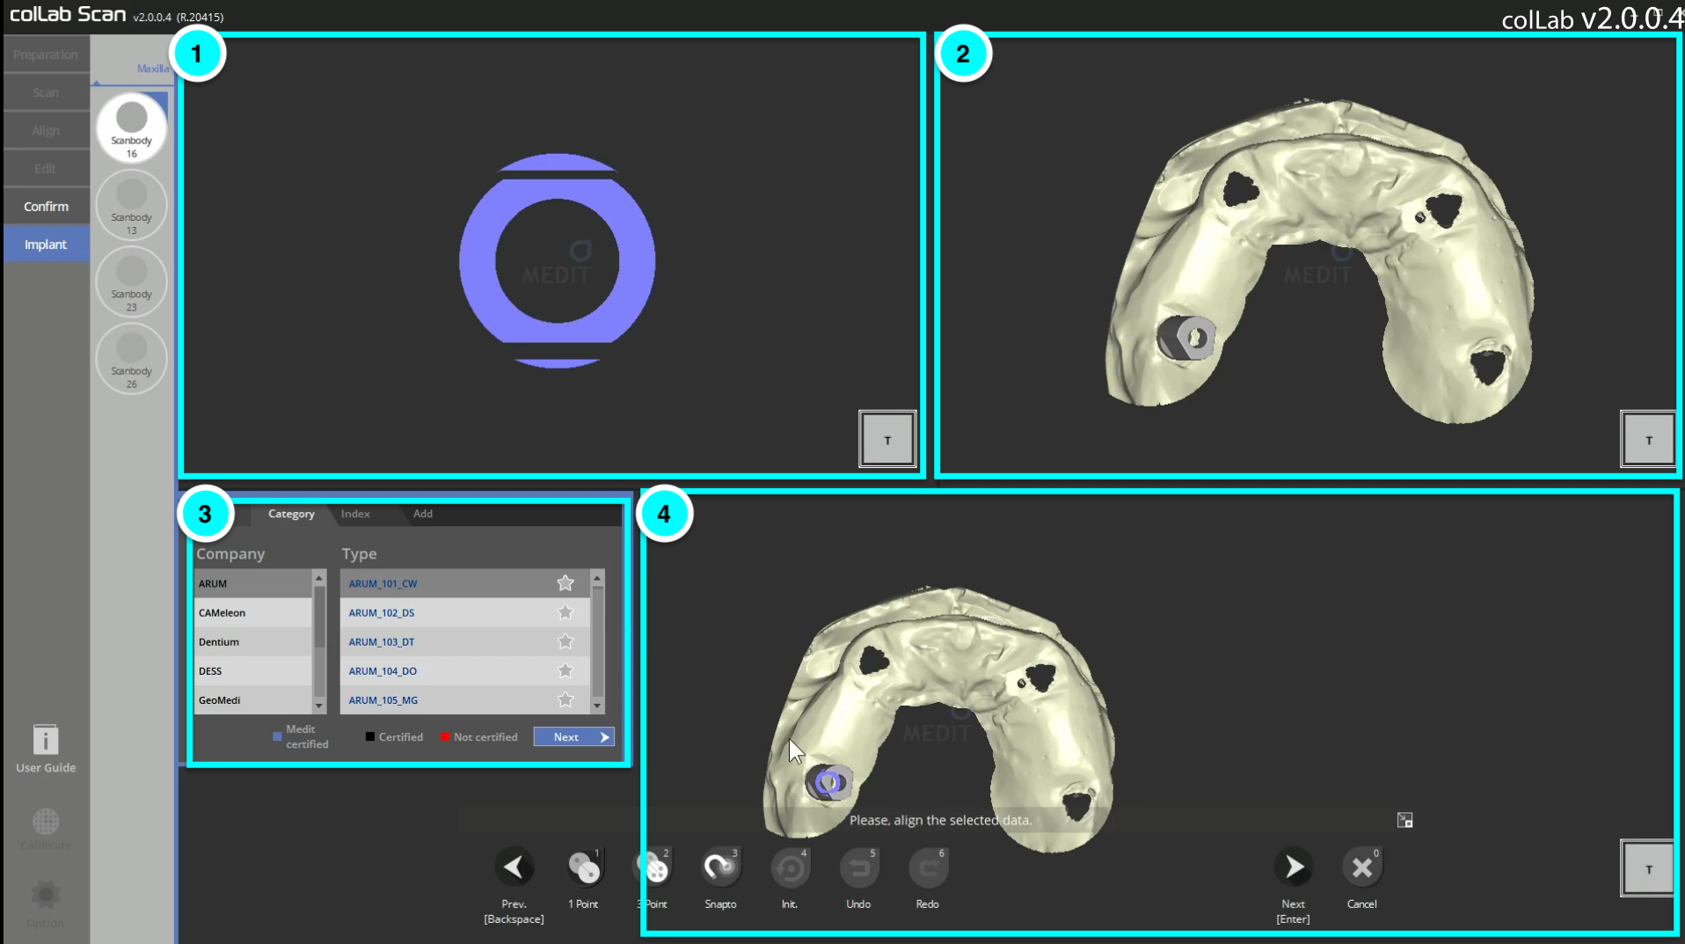Select Scanbody 13 thumbnail
1685x944 pixels.
132,205
